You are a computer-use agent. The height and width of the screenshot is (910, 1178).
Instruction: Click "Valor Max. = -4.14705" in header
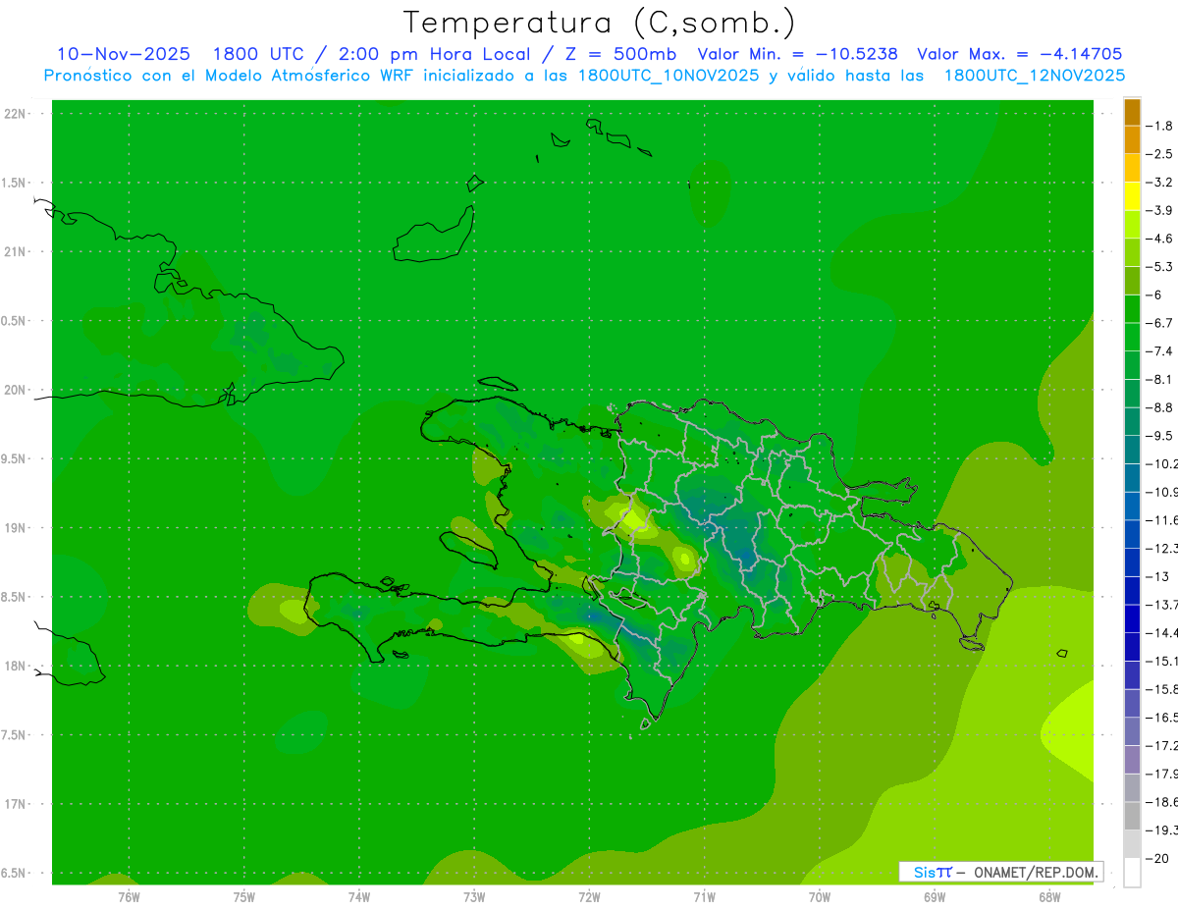point(1019,55)
